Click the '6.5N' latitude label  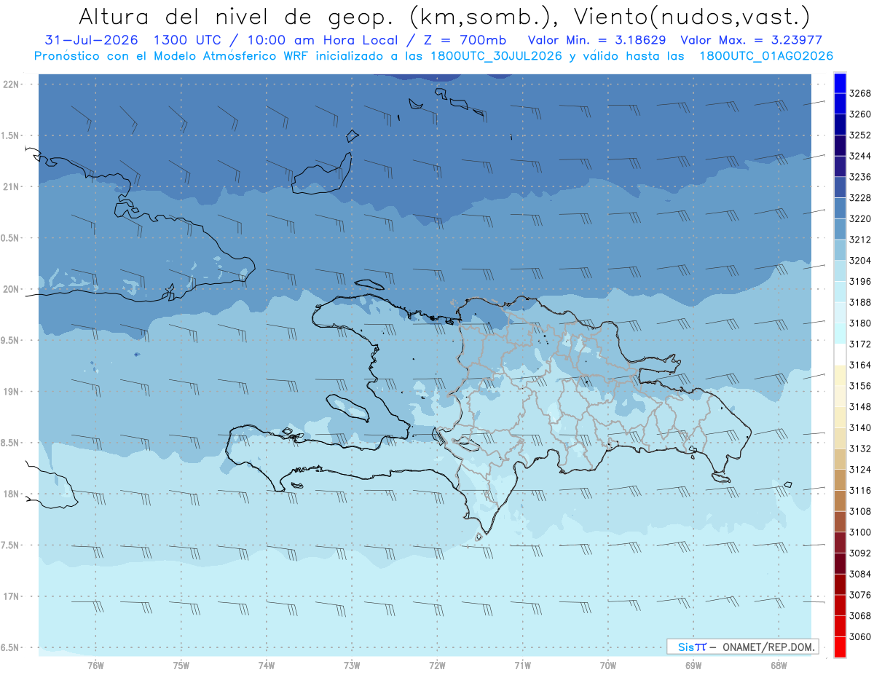(x=10, y=647)
